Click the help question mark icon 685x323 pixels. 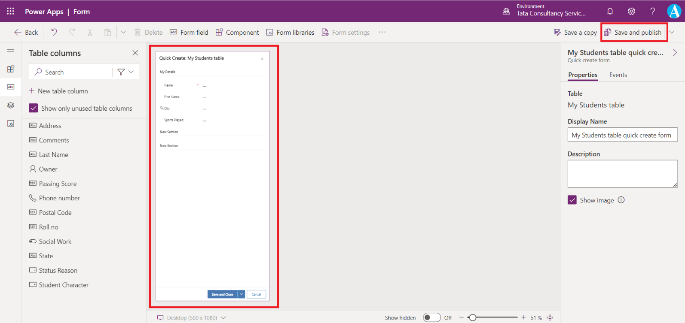click(x=652, y=12)
